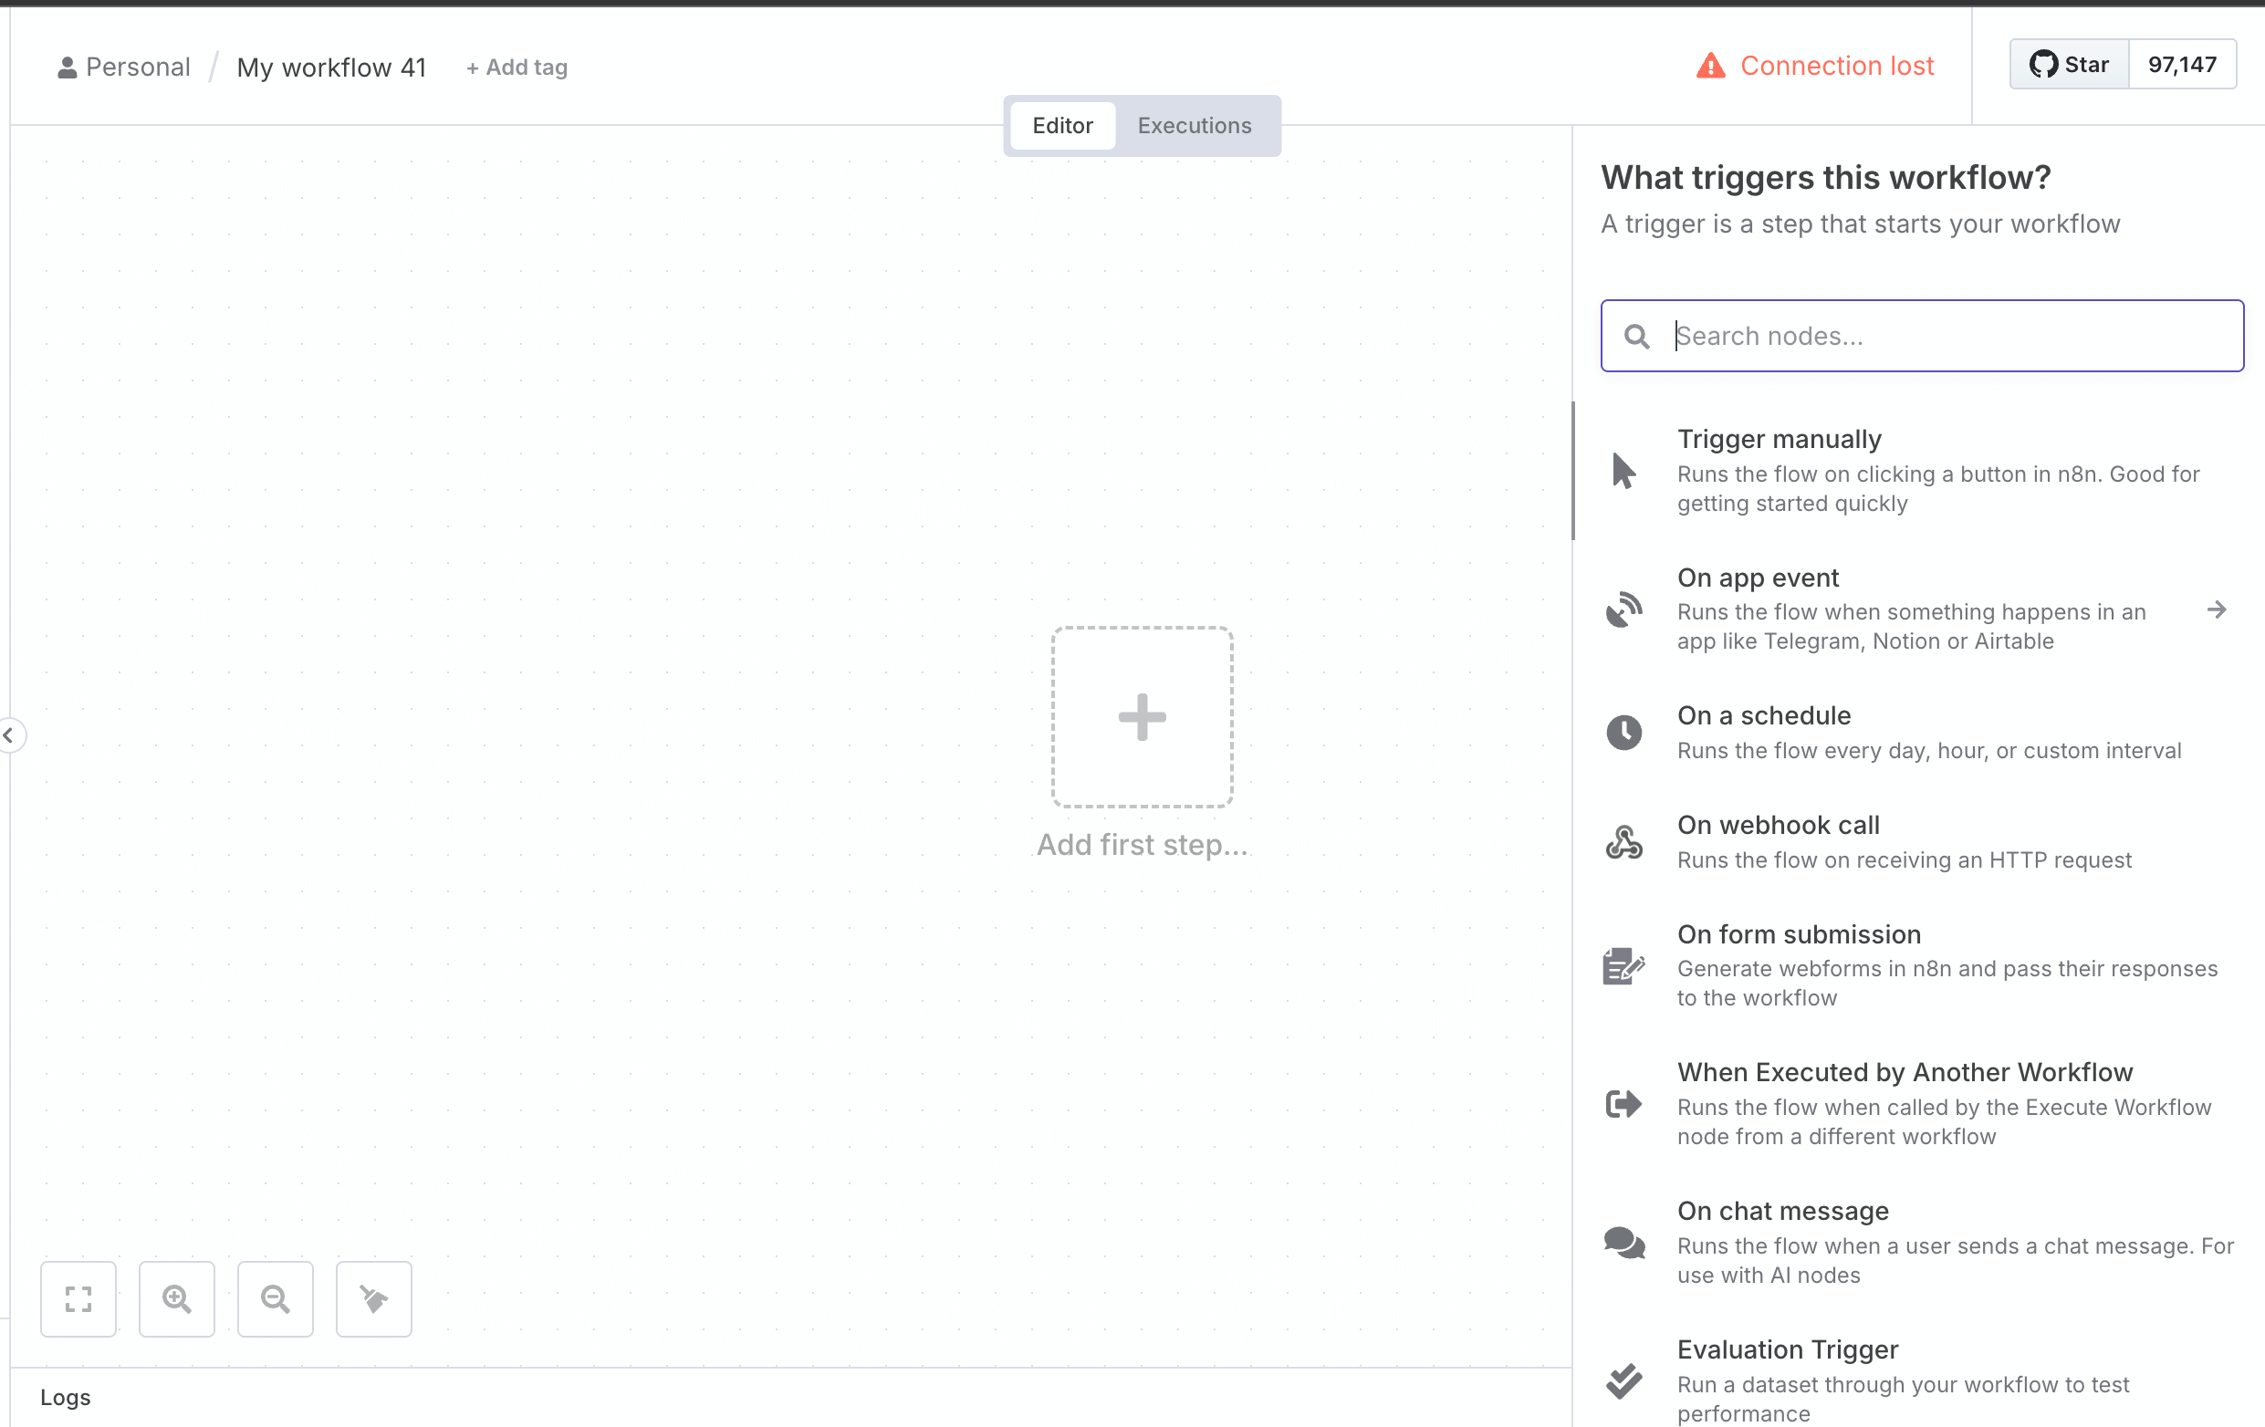Image resolution: width=2265 pixels, height=1427 pixels.
Task: Click the Add first step placeholder
Action: coord(1141,717)
